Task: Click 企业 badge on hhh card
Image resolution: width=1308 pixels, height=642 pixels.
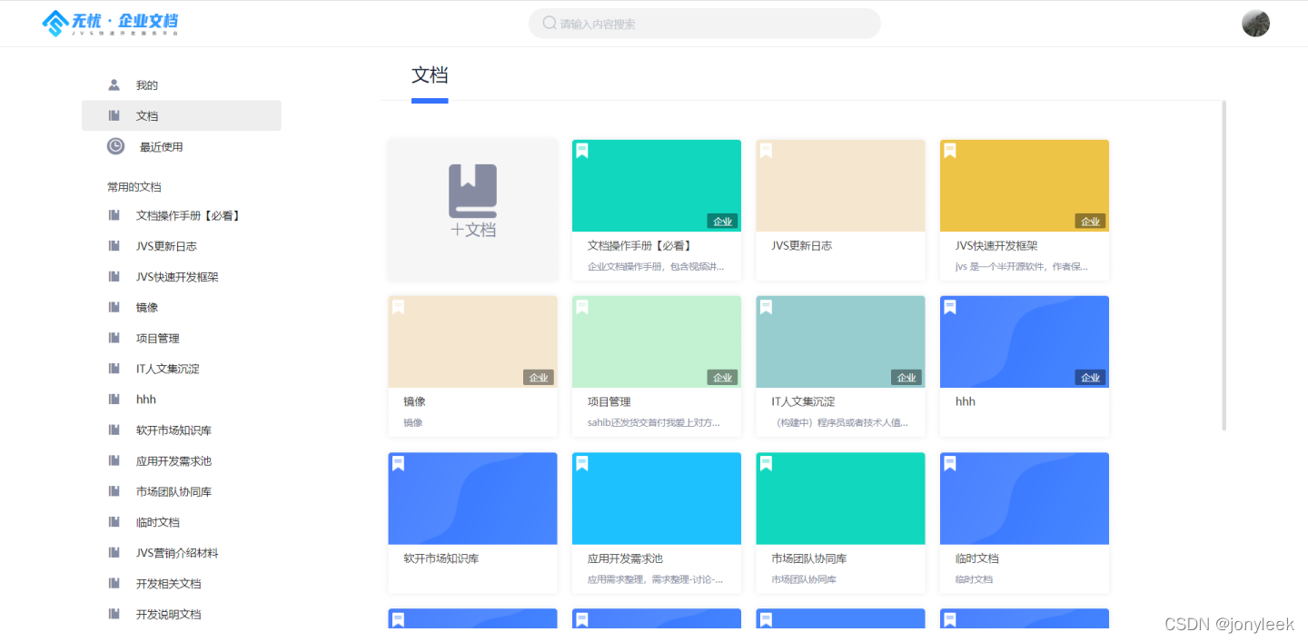Action: (x=1090, y=377)
